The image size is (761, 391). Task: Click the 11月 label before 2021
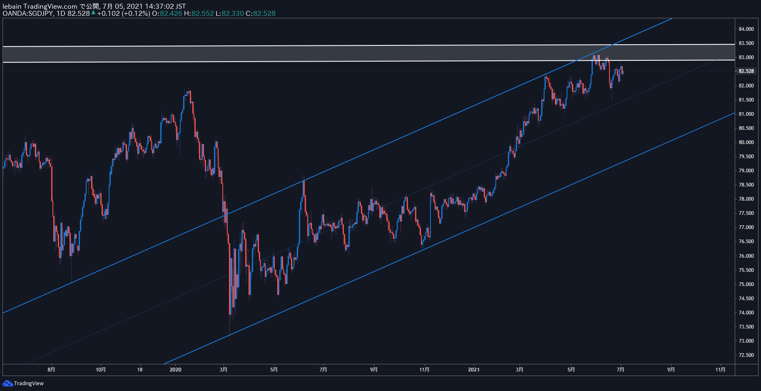click(424, 370)
